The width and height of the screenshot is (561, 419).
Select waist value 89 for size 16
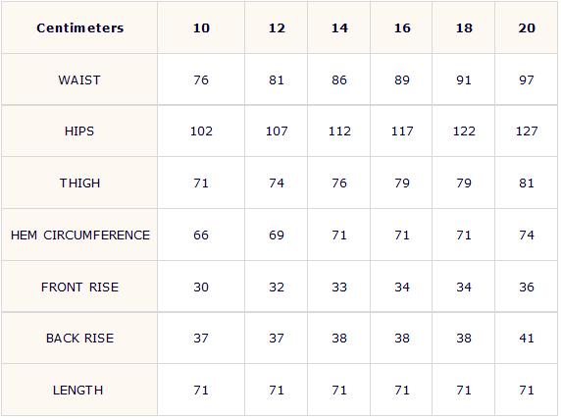[x=402, y=79]
